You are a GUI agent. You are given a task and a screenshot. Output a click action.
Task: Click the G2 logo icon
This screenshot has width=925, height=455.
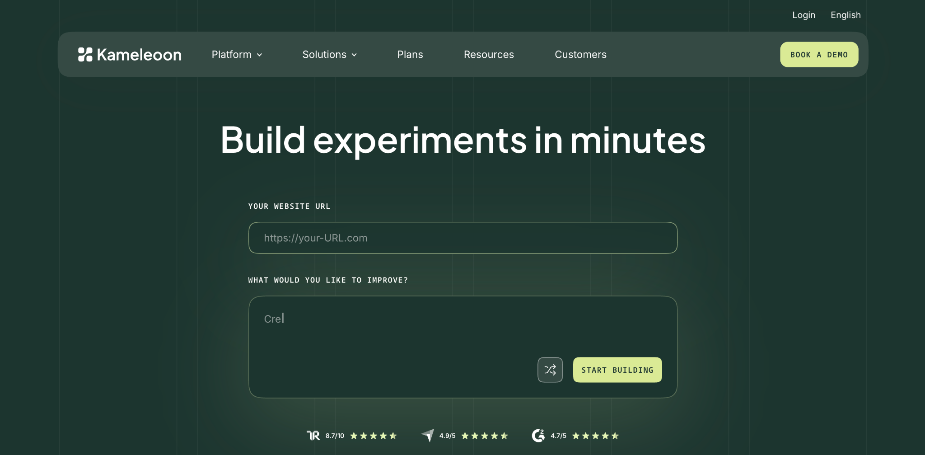pos(538,435)
